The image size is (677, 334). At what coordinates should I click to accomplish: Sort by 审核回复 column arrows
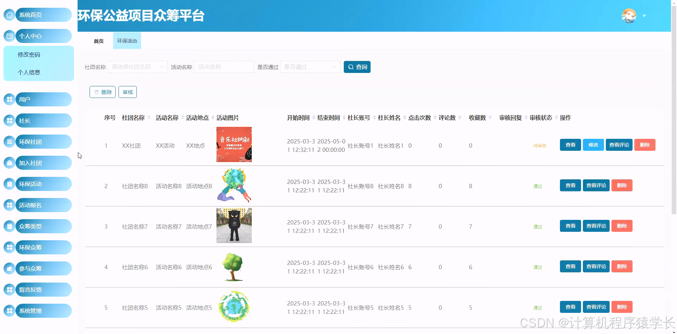coord(526,118)
